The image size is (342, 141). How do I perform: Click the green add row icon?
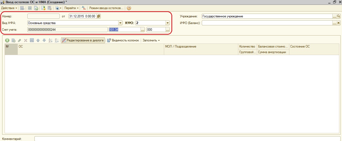pos(7,40)
